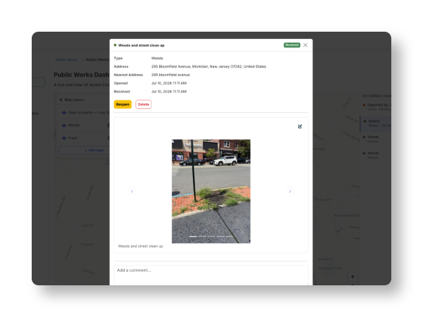Click the map zoom in plus
Image resolution: width=423 pixels, height=317 pixels.
click(x=352, y=277)
